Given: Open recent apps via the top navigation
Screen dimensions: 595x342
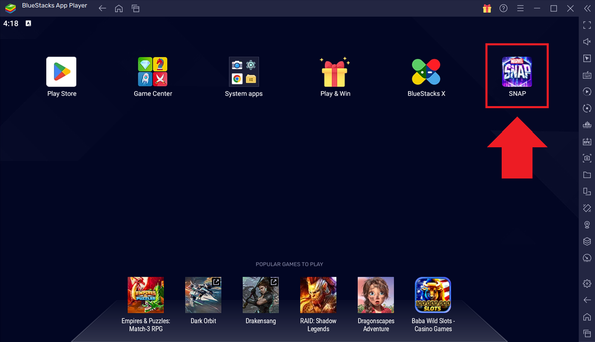Looking at the screenshot, I should [135, 8].
